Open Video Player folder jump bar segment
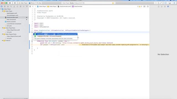The width and height of the screenshot is (177, 99). click(52, 7)
